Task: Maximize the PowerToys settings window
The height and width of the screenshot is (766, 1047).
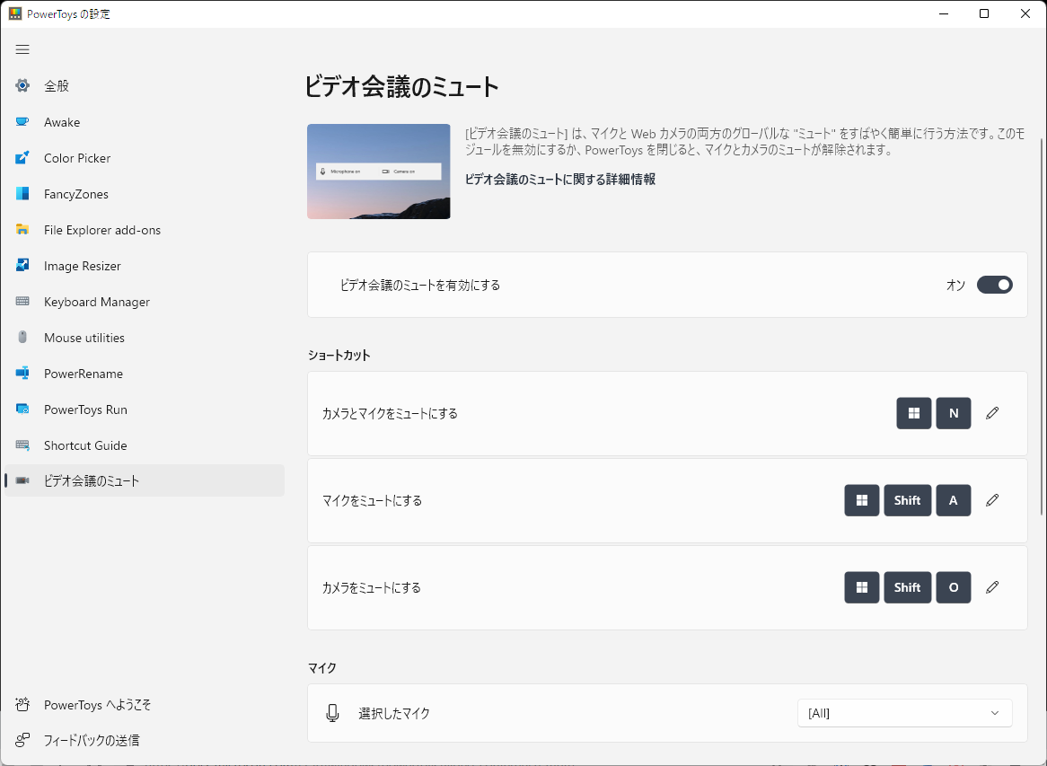Action: coord(983,13)
